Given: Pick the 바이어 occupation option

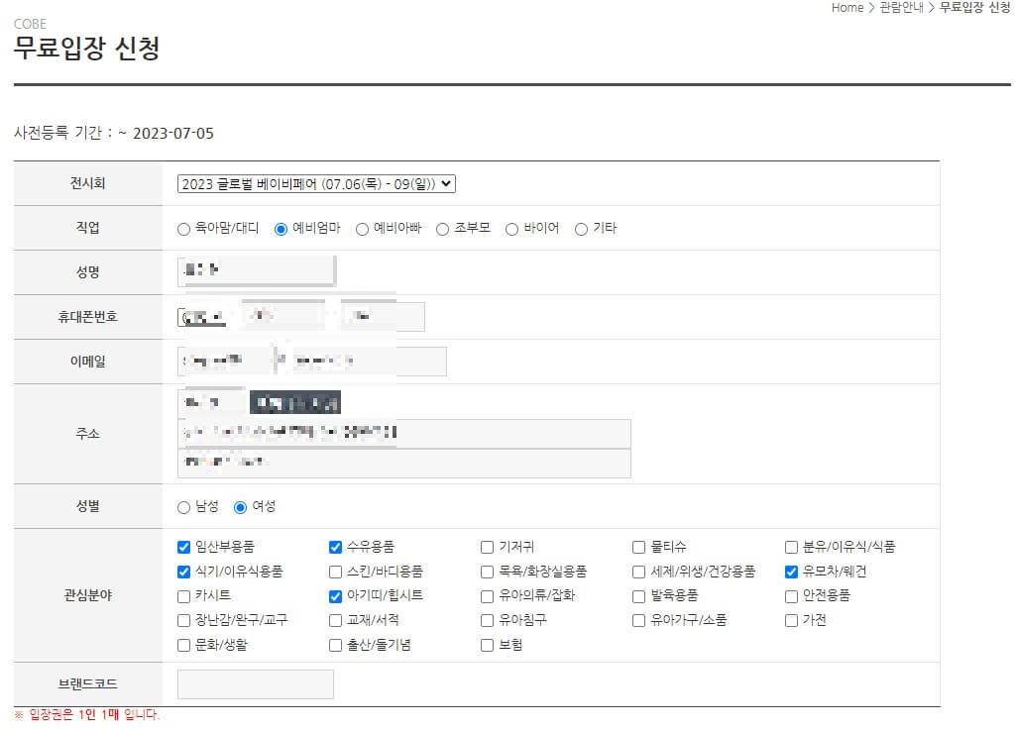Looking at the screenshot, I should point(511,228).
